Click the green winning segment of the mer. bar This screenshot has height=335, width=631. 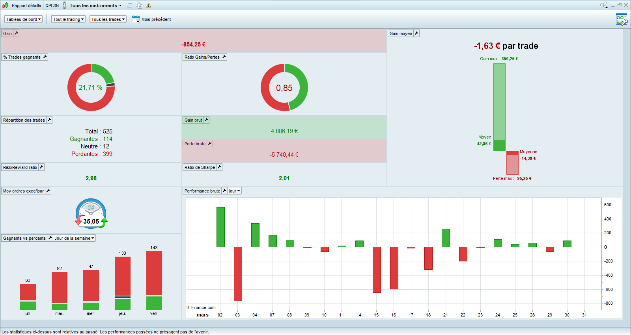[x=91, y=306]
